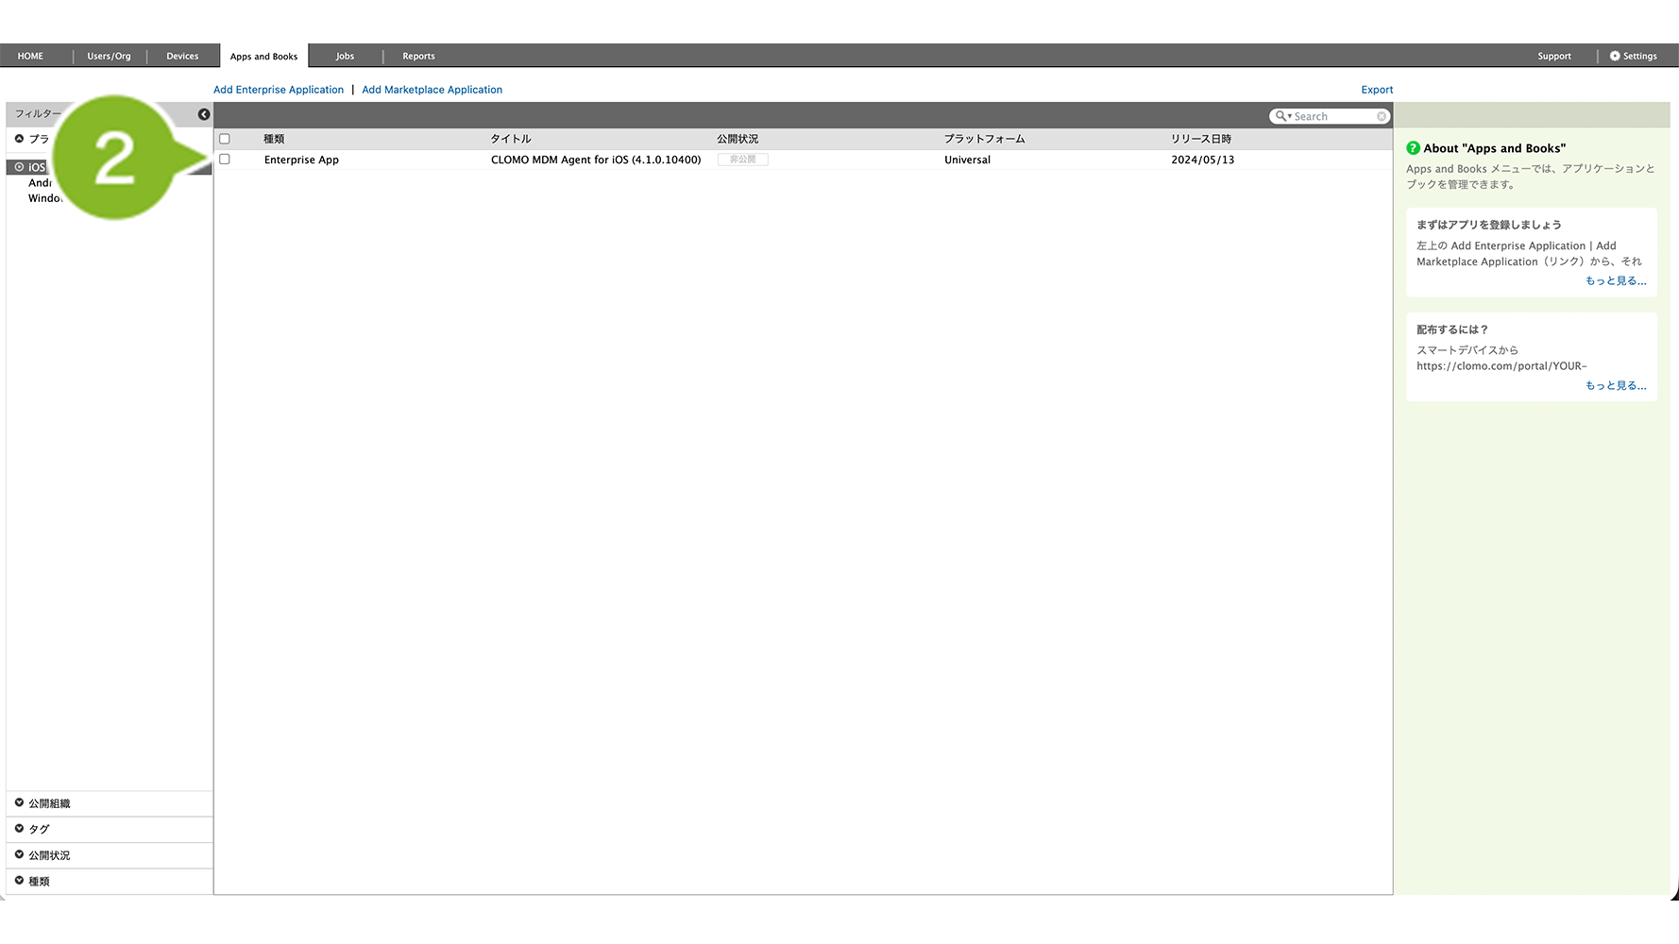Click the search magnifier icon
The height and width of the screenshot is (944, 1679).
point(1280,116)
